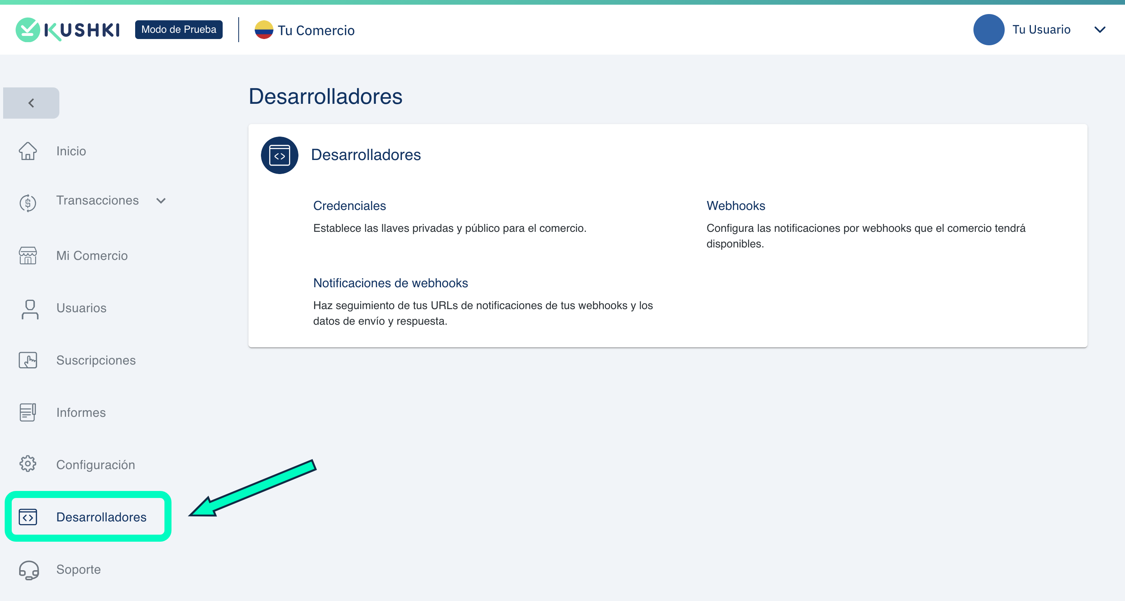Open the Tu Usuario dropdown arrow
The width and height of the screenshot is (1125, 601).
1100,30
